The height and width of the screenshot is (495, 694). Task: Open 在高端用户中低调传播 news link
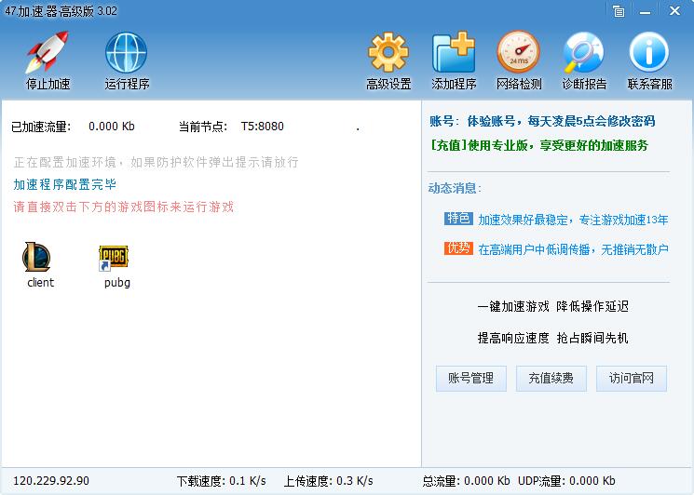[x=573, y=249]
